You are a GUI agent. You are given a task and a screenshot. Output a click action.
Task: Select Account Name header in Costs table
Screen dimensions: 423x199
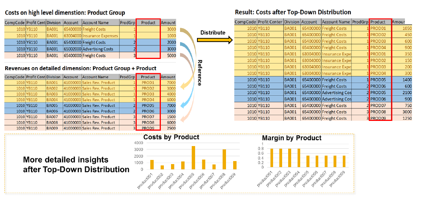[96, 23]
